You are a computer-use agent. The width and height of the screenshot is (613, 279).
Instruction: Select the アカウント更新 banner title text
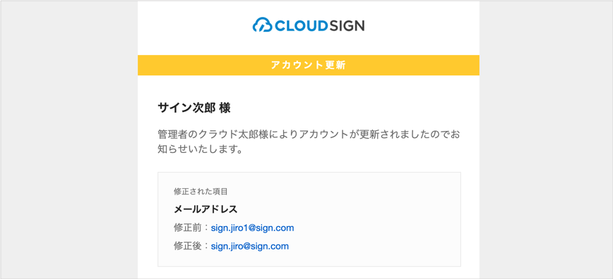click(309, 65)
